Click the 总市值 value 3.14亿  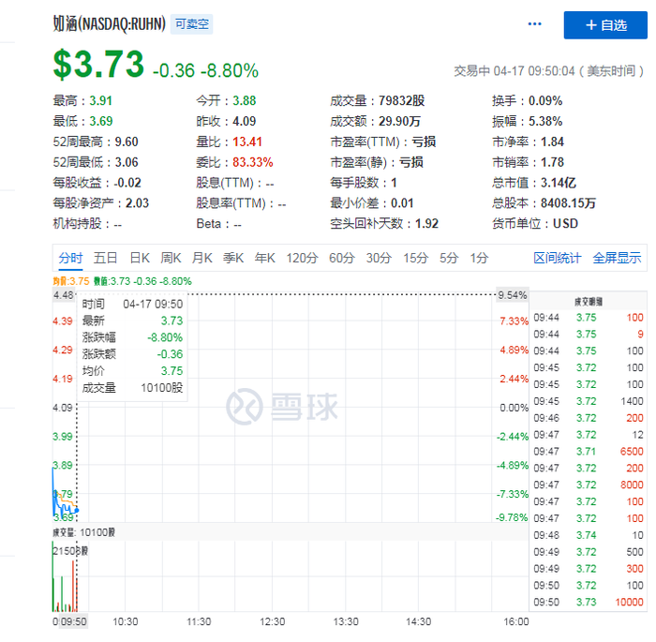point(559,183)
